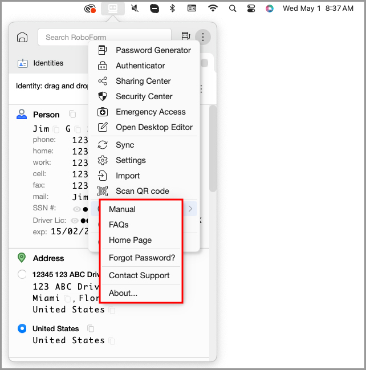The height and width of the screenshot is (370, 366).
Task: Click the Focus do-not-disturb menu bar icon
Action: [x=154, y=9]
